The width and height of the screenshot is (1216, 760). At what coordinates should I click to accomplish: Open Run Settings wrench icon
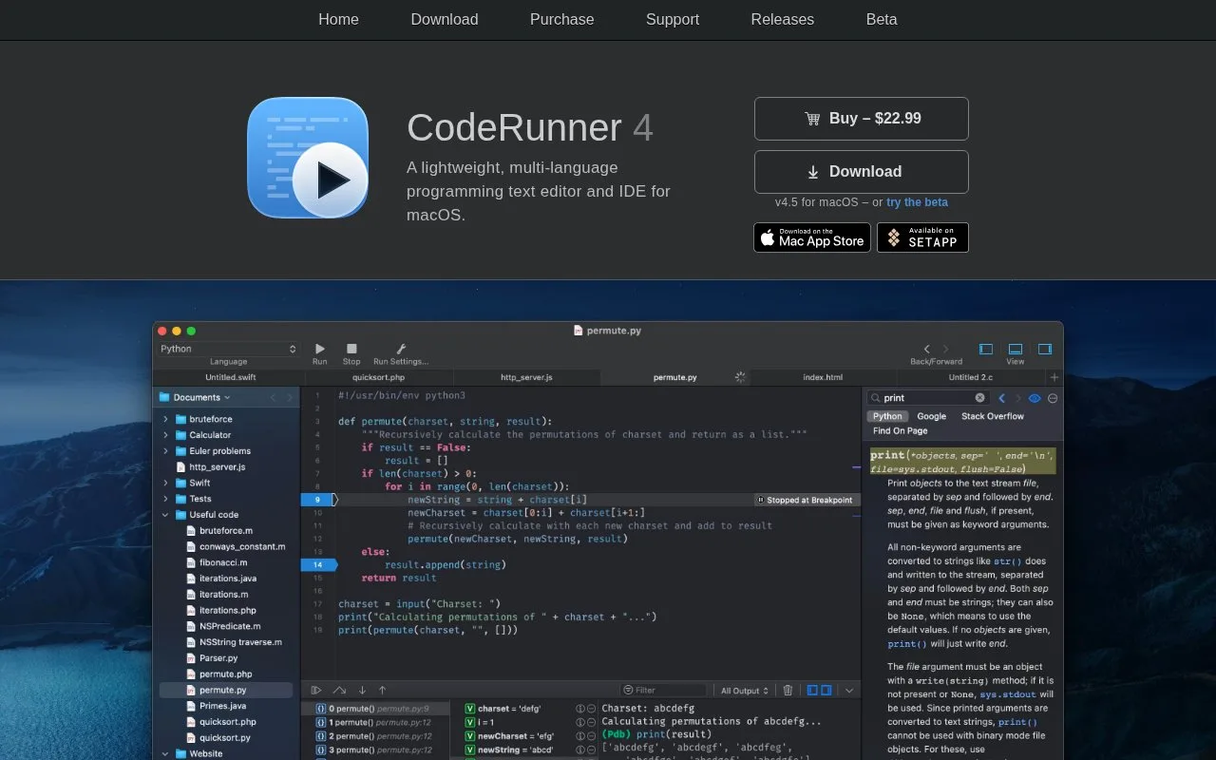pyautogui.click(x=401, y=349)
